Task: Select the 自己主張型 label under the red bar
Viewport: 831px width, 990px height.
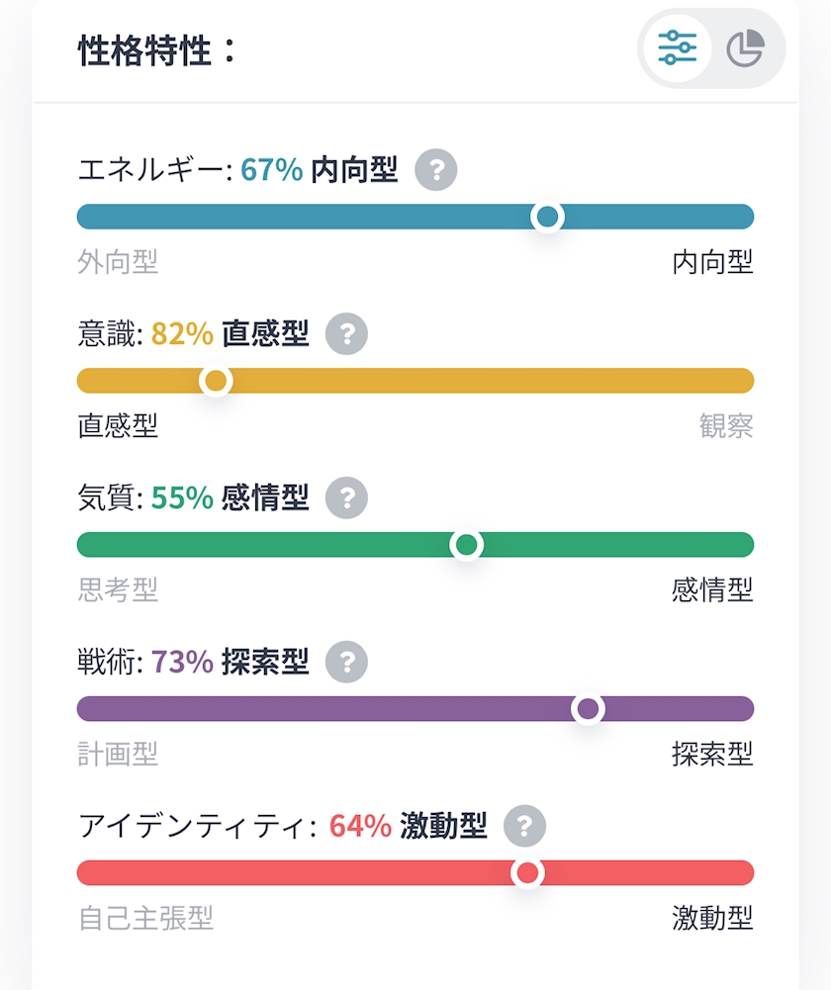Action: (145, 918)
